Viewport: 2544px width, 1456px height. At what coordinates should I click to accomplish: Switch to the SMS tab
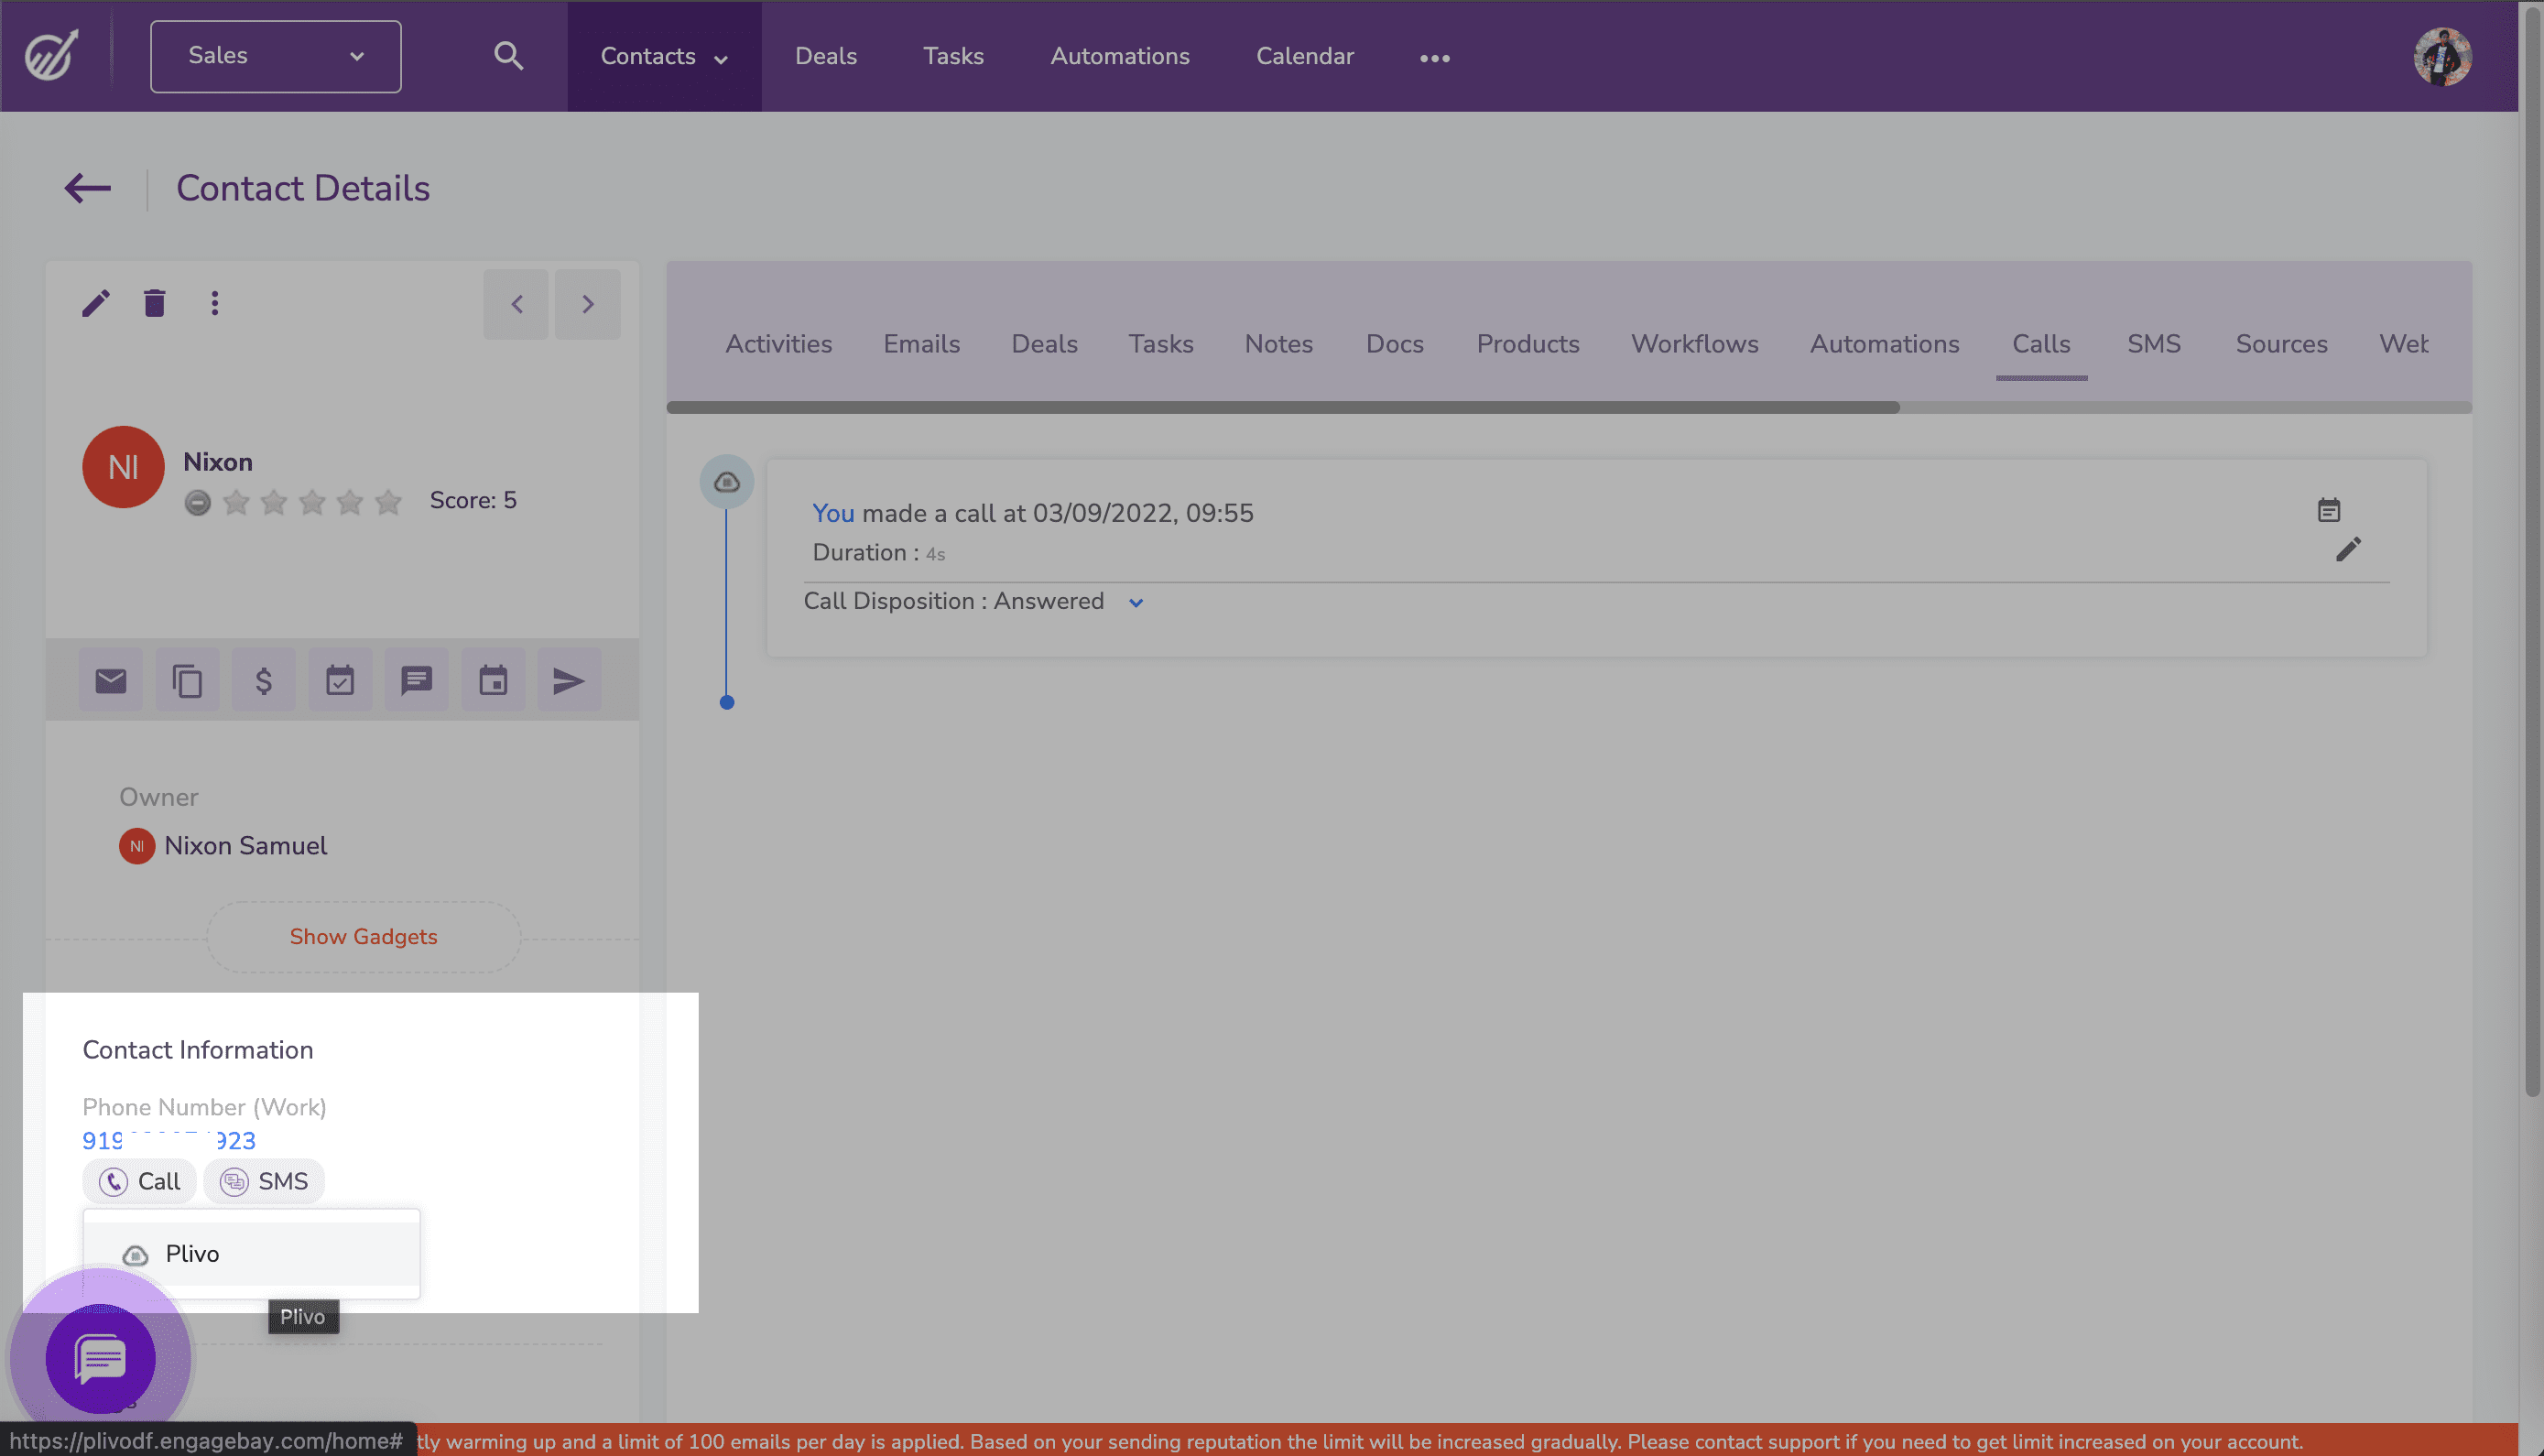tap(2153, 342)
